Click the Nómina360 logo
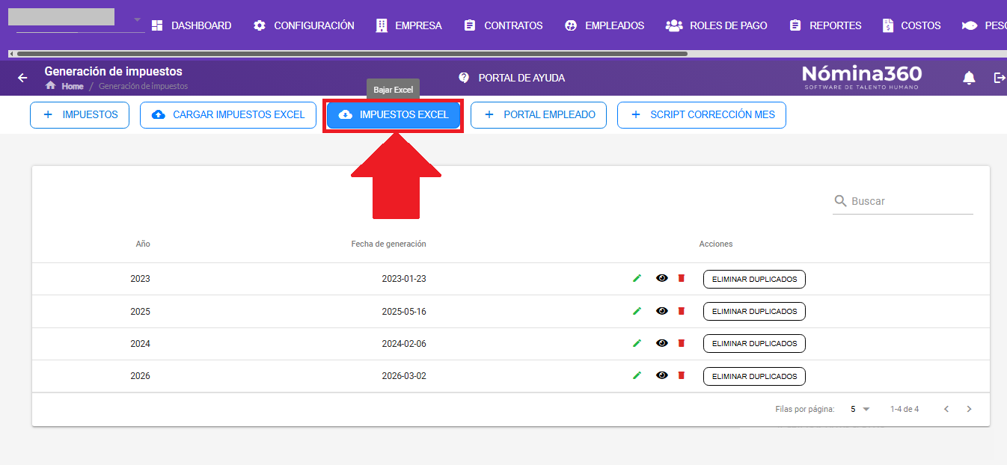This screenshot has height=465, width=1007. click(862, 77)
